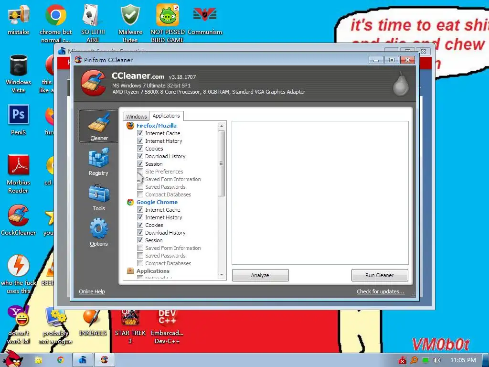Click the Google Chrome group heading
The image size is (489, 367).
(157, 202)
